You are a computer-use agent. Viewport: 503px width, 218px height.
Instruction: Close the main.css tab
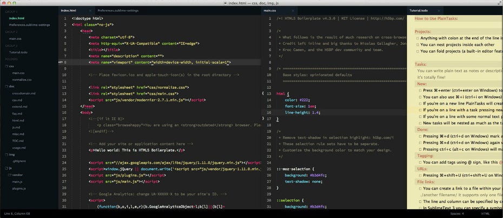pos(293,11)
